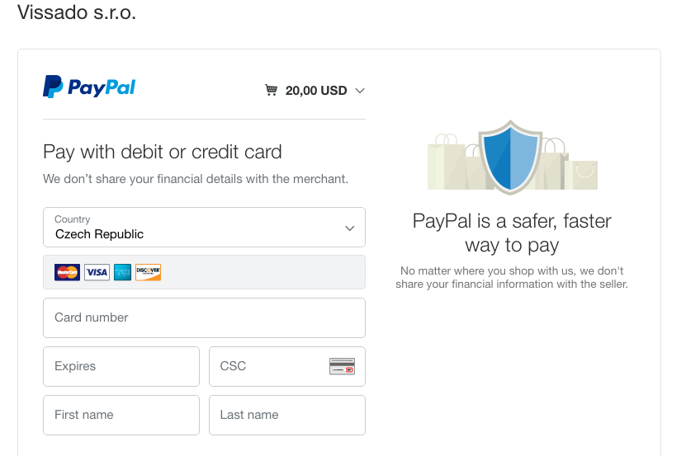Click the Discover card icon
The width and height of the screenshot is (686, 456).
148,272
